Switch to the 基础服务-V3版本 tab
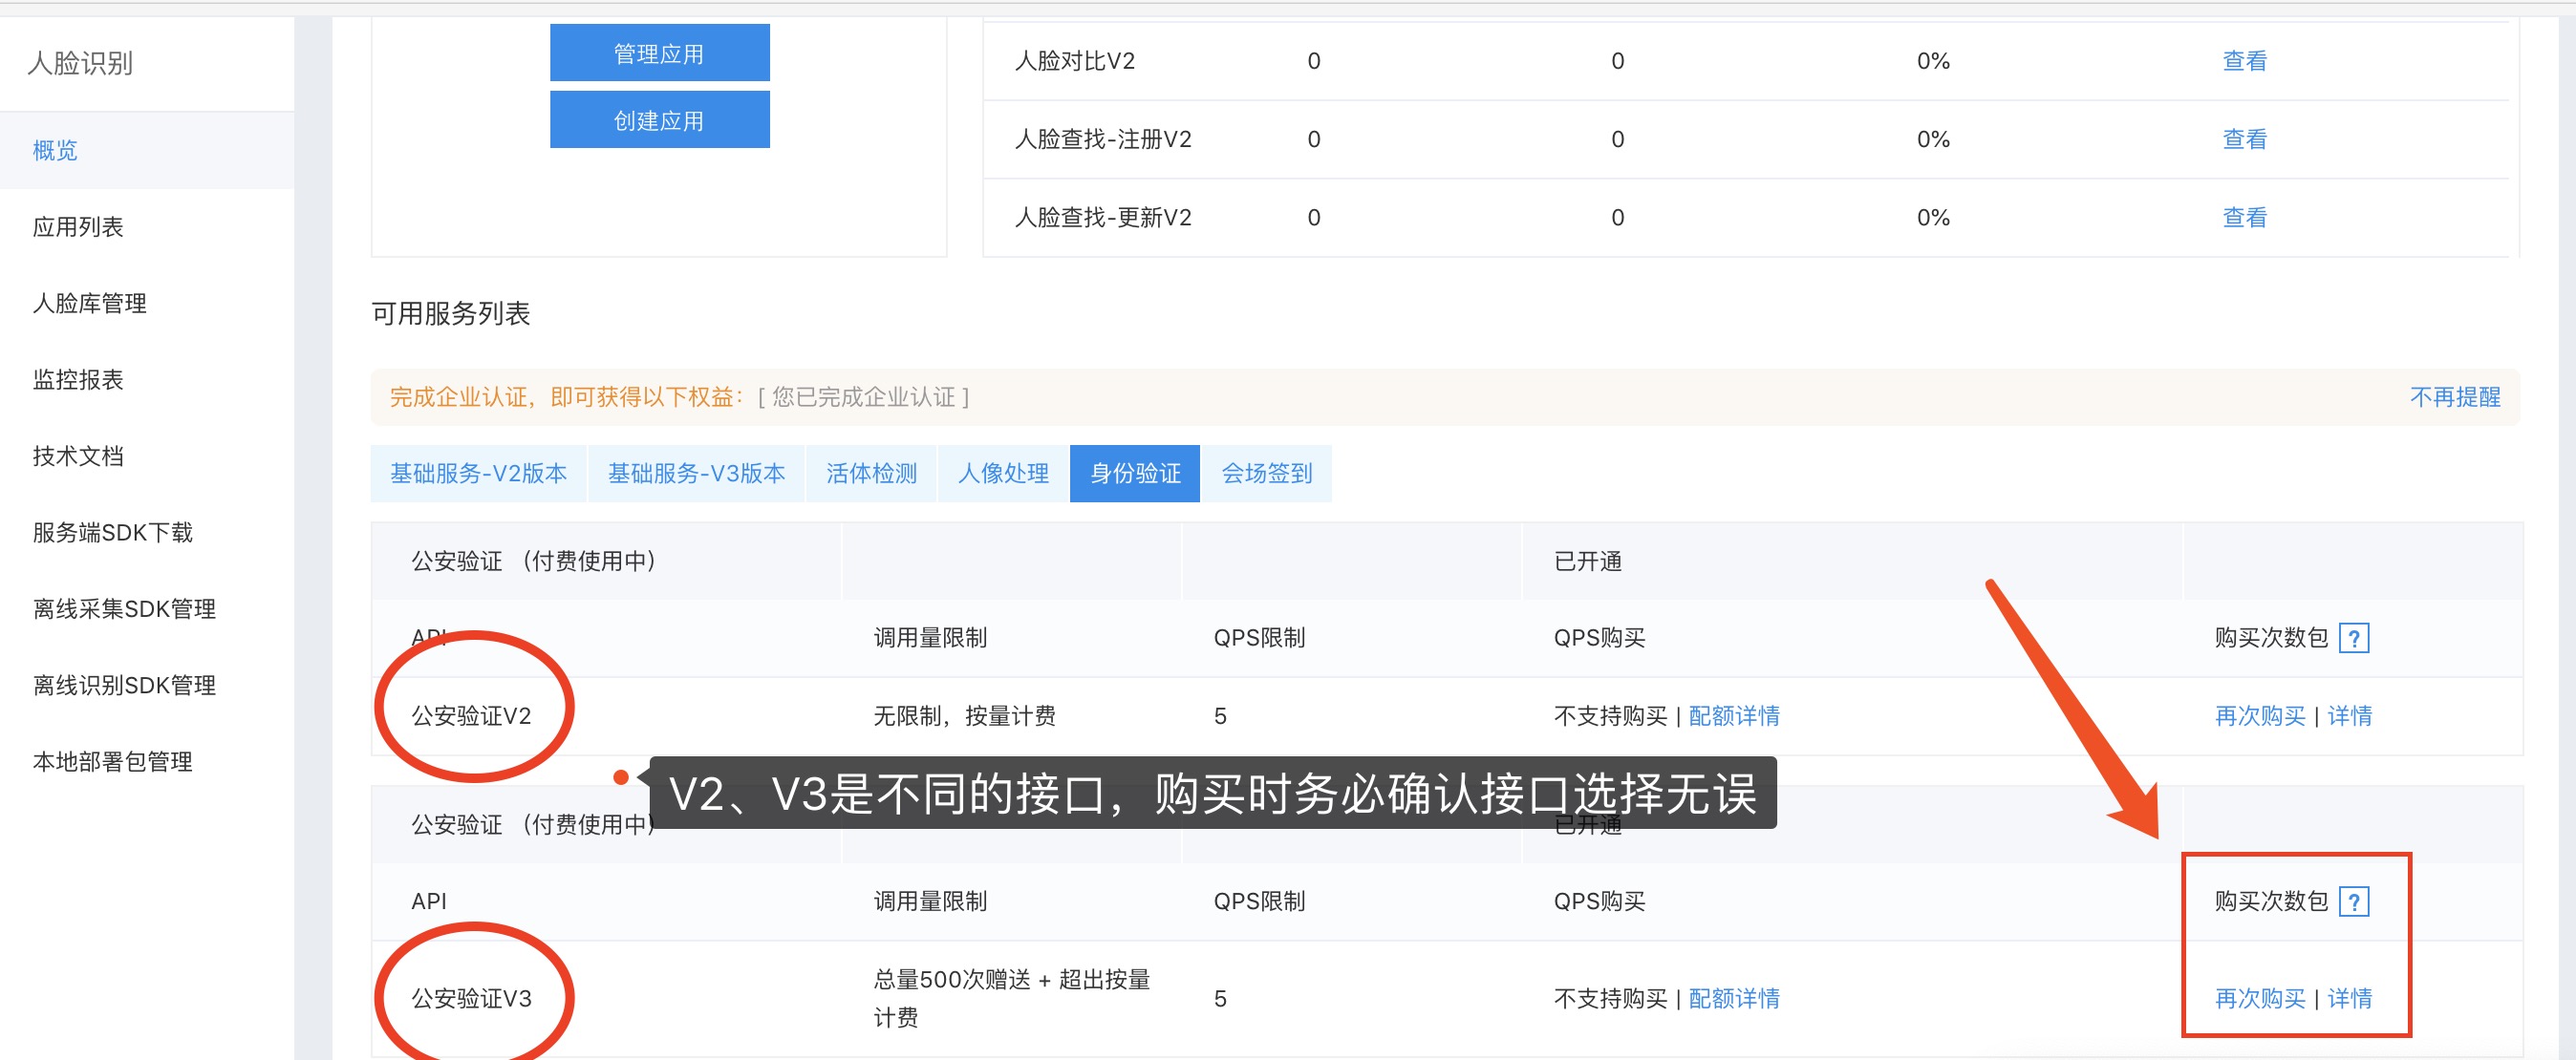This screenshot has width=2576, height=1060. pos(696,473)
